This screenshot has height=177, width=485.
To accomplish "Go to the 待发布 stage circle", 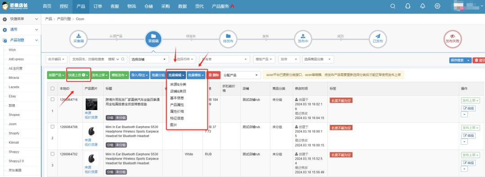I will point(228,39).
